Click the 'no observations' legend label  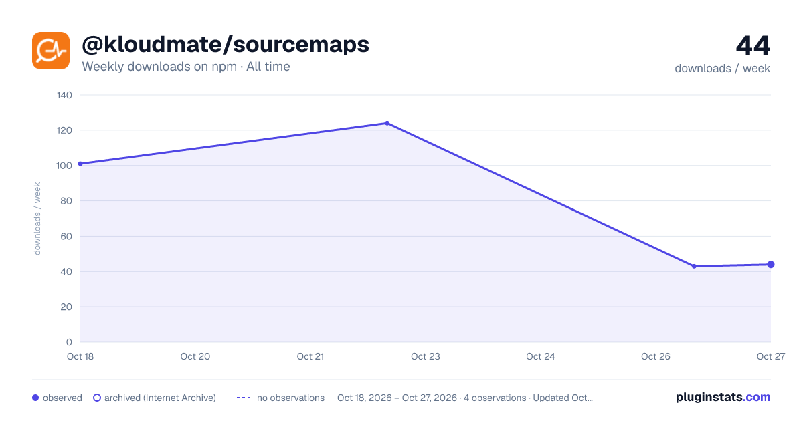(x=290, y=398)
